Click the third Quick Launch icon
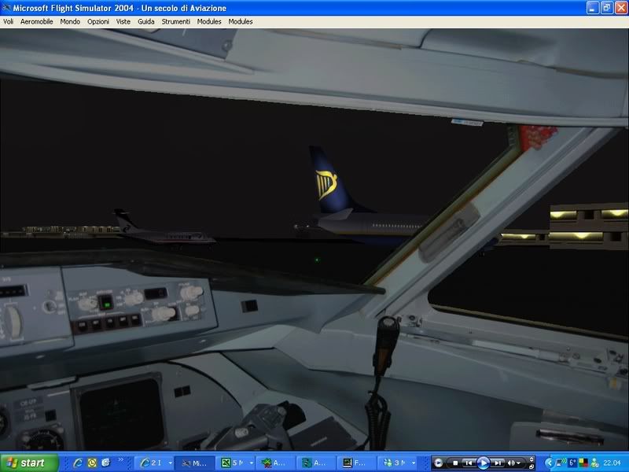This screenshot has height=472, width=629. [105, 463]
